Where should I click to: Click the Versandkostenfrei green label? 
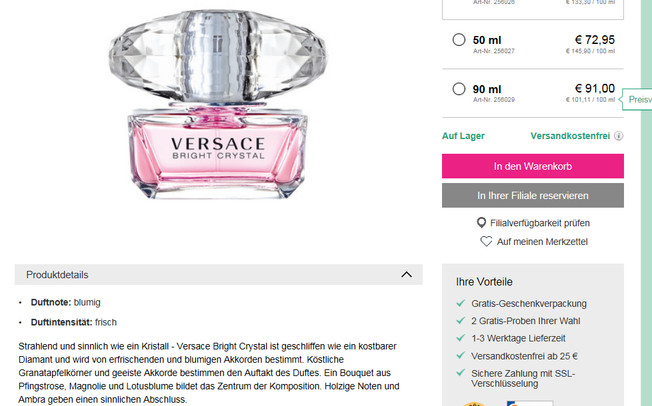[570, 136]
